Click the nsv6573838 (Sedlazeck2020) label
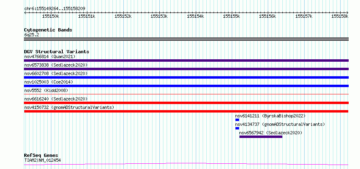 (56, 65)
